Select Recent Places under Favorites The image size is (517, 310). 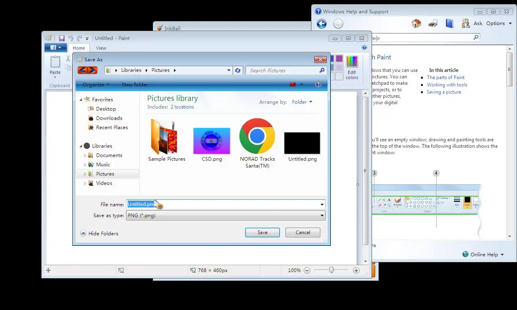click(112, 128)
